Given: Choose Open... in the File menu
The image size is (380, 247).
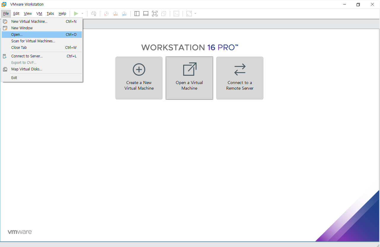Looking at the screenshot, I should click(x=42, y=35).
